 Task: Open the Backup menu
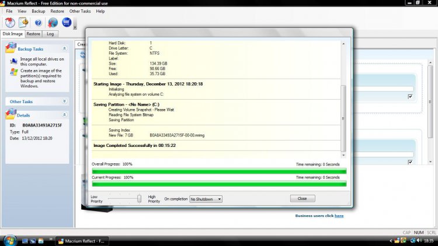point(39,11)
